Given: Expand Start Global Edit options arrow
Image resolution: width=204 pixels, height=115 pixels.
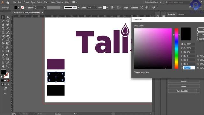Looking at the screenshot, I should [x=198, y=91].
